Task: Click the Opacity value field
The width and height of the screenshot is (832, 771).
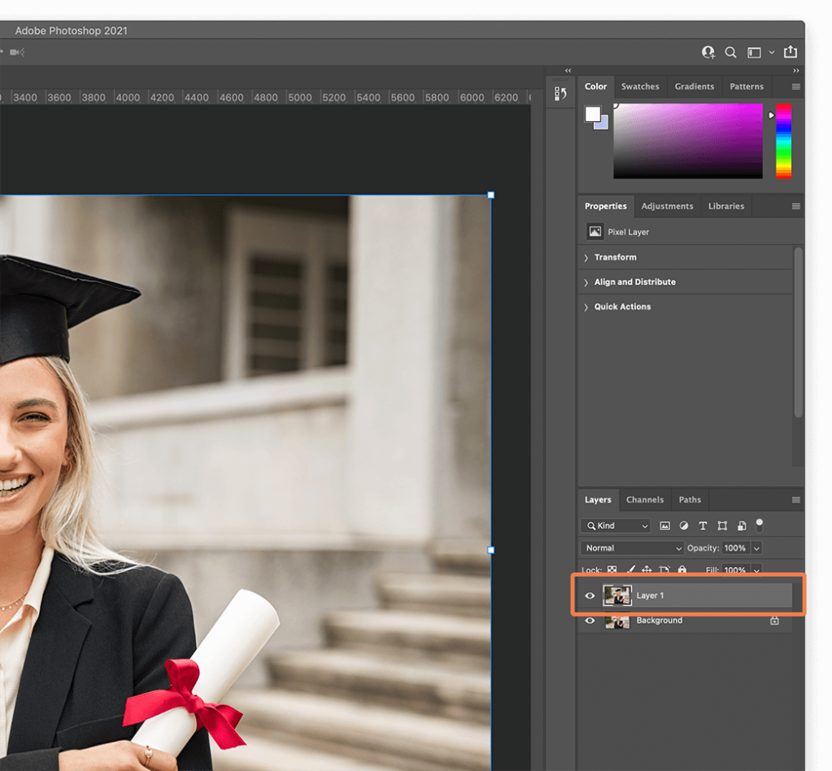Action: pyautogui.click(x=735, y=548)
